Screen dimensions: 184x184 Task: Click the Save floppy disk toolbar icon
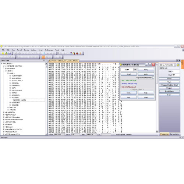click(x=10, y=53)
